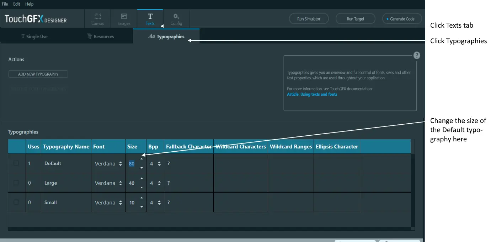Click the Generate Code button

pos(402,19)
